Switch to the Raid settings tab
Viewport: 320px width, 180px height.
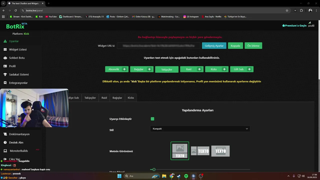click(104, 98)
